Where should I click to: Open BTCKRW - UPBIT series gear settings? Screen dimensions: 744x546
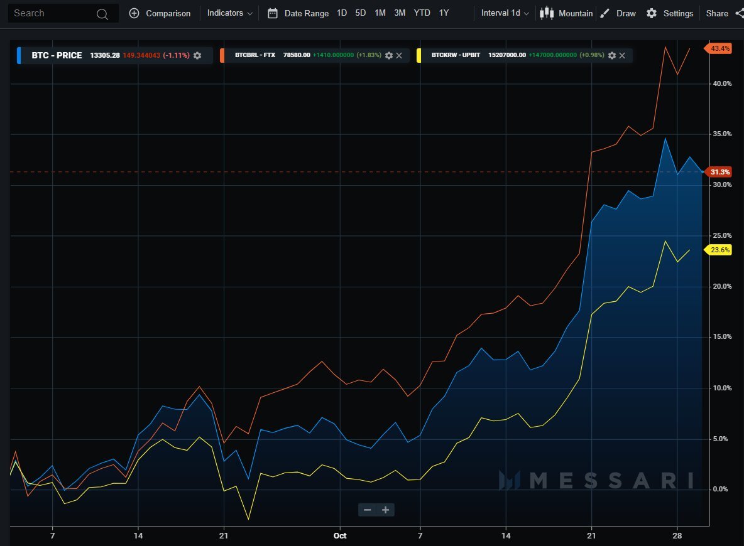pos(612,55)
